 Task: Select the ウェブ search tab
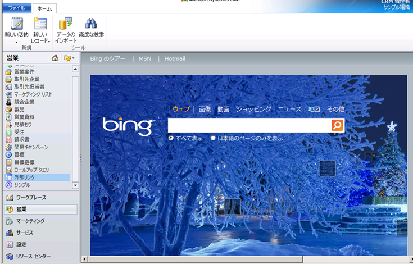pos(181,109)
